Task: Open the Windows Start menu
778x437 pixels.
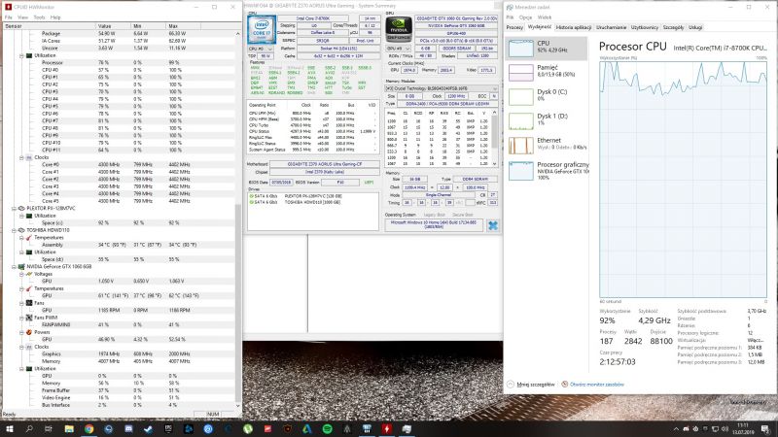Action: (x=10, y=429)
